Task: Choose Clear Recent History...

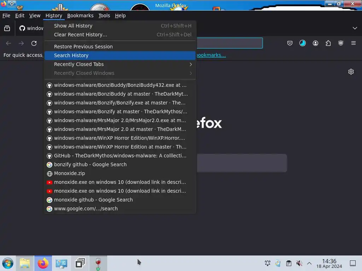Action: [x=120, y=35]
